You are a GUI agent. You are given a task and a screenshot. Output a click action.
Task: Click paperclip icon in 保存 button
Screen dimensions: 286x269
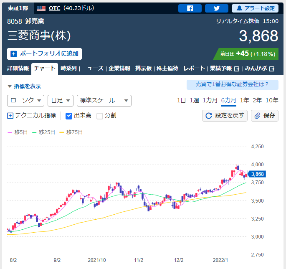[257, 116]
